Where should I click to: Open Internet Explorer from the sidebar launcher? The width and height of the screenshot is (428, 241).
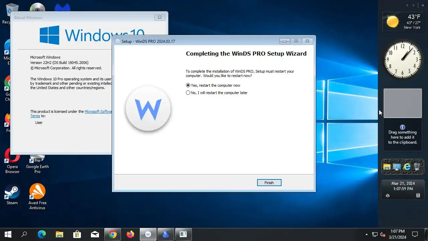click(x=407, y=167)
